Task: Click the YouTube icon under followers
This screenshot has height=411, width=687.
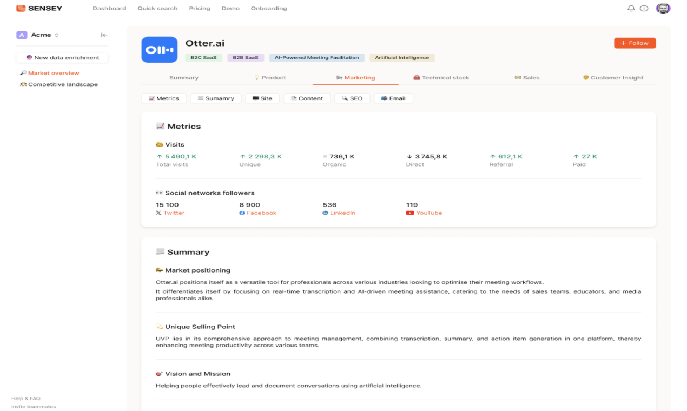Action: pos(410,213)
